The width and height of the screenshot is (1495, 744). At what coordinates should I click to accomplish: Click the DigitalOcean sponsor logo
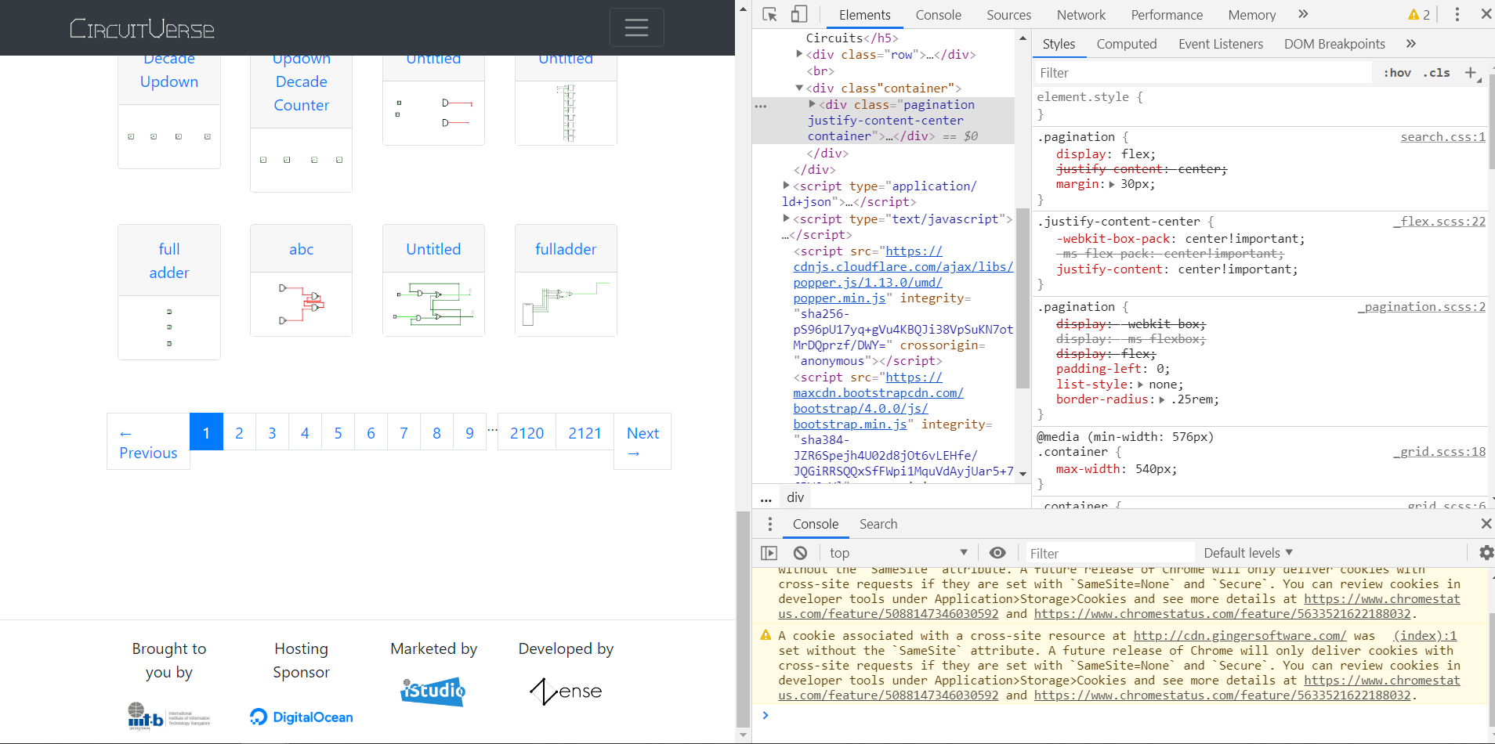[301, 717]
